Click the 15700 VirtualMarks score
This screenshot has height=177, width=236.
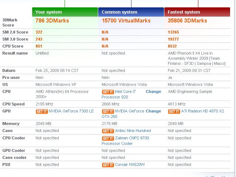(126, 21)
